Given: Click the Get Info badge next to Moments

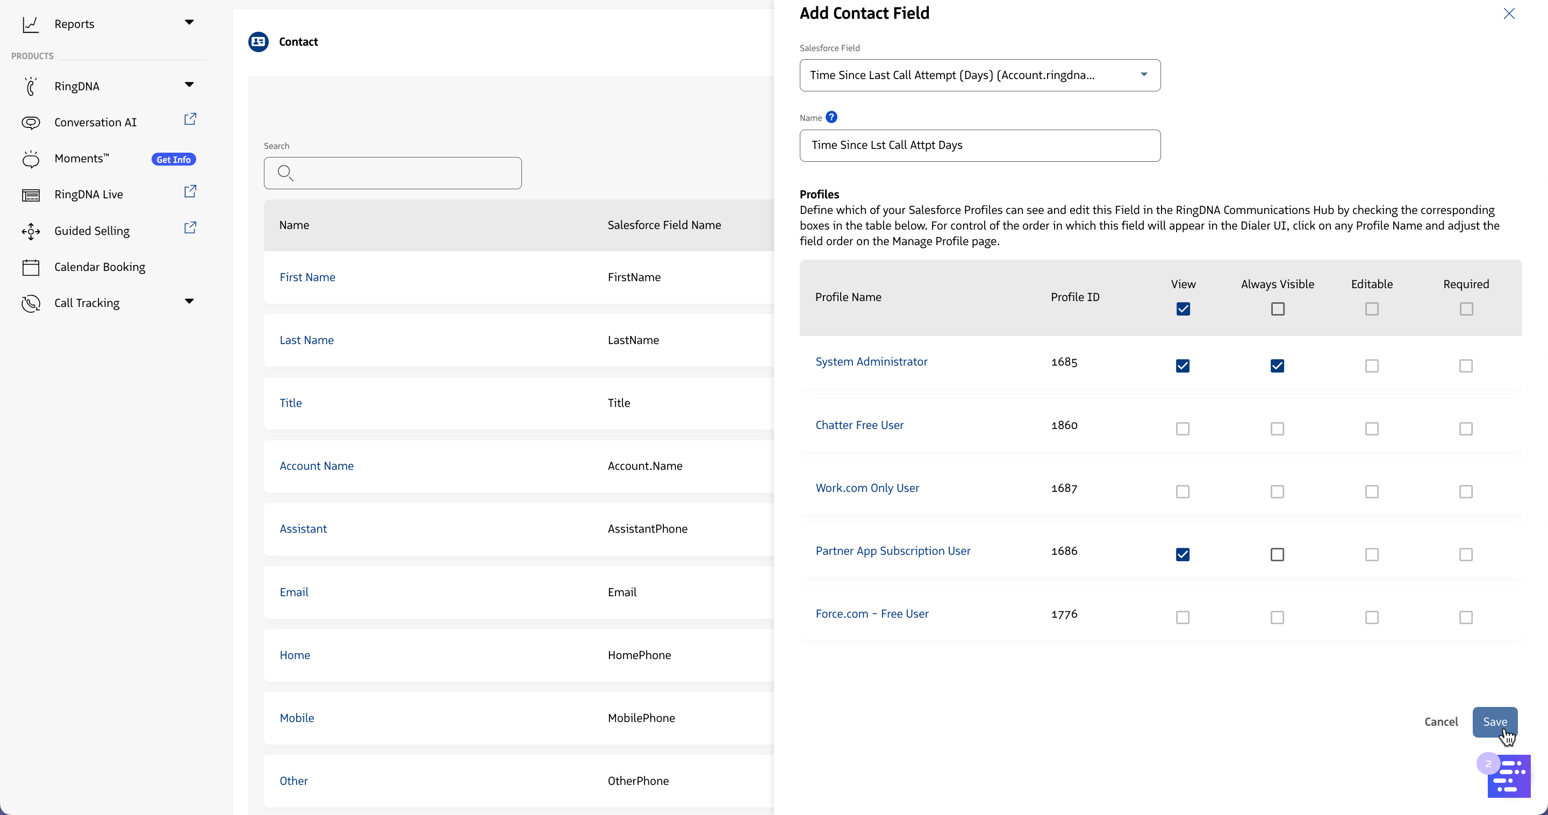Looking at the screenshot, I should point(173,159).
